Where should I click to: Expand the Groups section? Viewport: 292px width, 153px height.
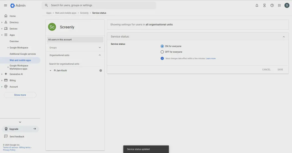pyautogui.click(x=100, y=47)
